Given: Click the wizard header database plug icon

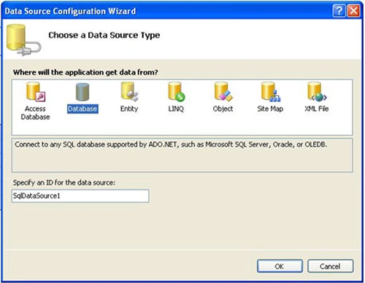Looking at the screenshot, I should point(23,39).
